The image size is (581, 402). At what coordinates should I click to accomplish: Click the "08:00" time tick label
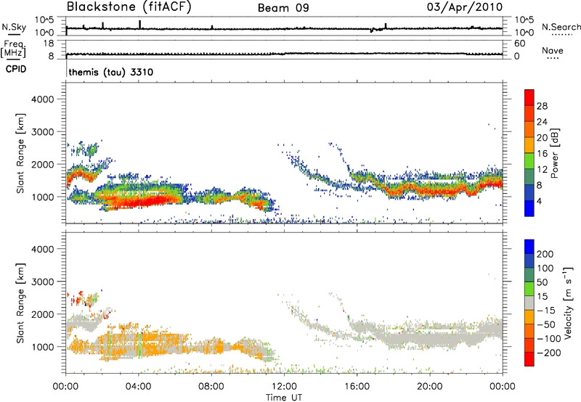point(211,387)
